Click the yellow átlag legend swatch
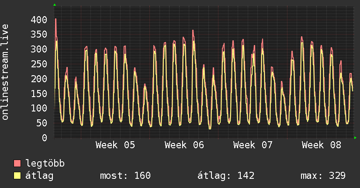This screenshot has width=360, height=188. click(17, 176)
